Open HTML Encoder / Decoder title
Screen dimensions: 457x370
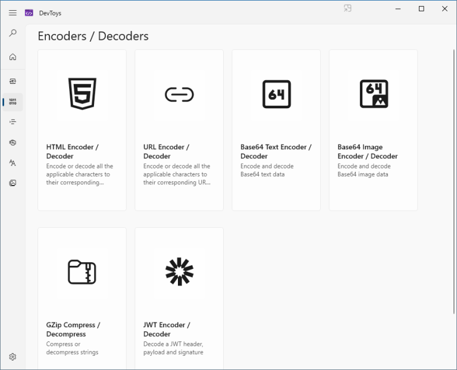pos(72,152)
